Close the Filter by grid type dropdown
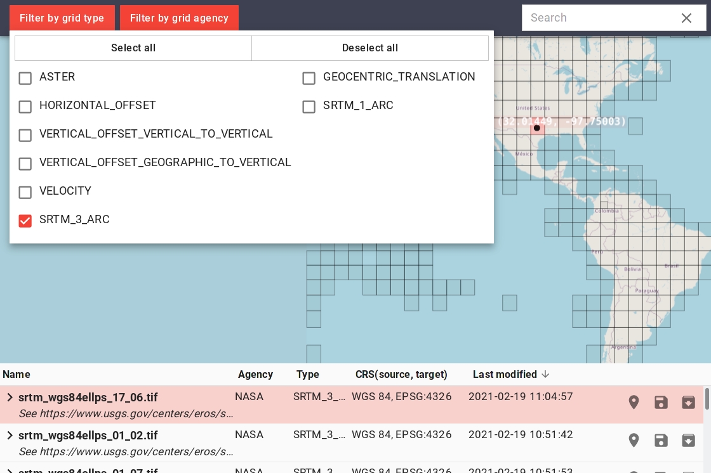 click(62, 18)
